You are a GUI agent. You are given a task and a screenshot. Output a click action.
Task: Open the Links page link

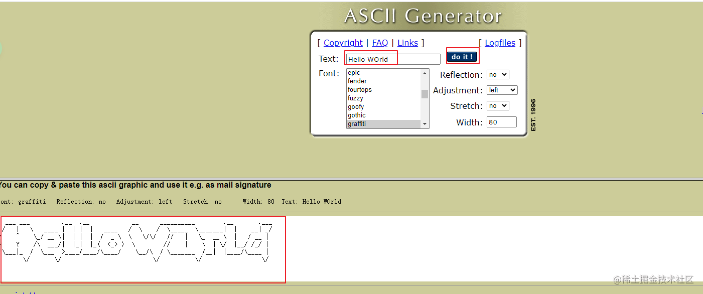coord(407,43)
